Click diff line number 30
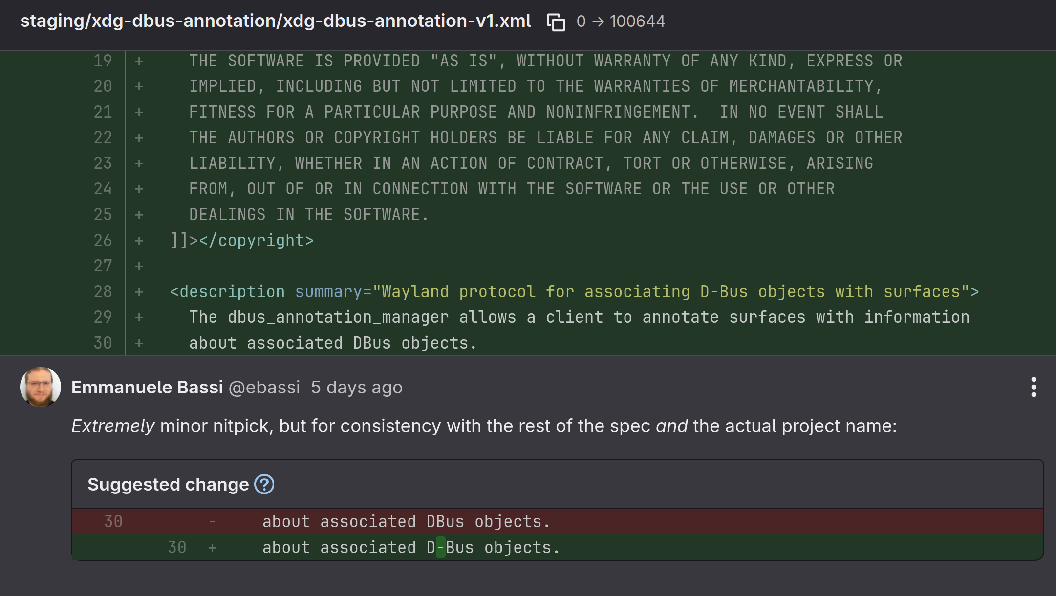 103,343
